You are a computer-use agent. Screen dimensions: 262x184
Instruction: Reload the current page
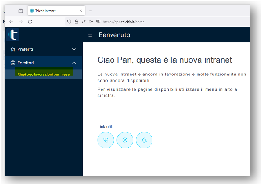click(30, 22)
